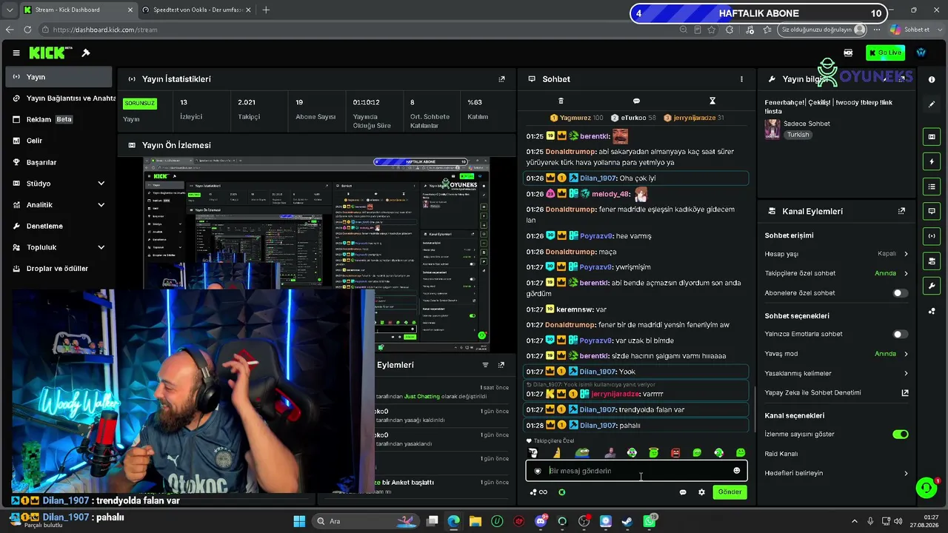Open the hamburger menu beside the Kick logo
Viewport: 948px width, 533px height.
(x=16, y=53)
